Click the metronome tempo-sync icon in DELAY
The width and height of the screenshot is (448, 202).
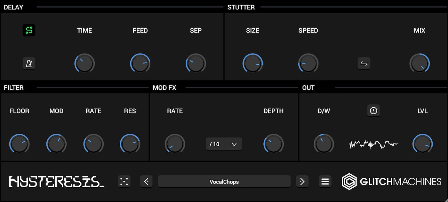[x=29, y=63]
